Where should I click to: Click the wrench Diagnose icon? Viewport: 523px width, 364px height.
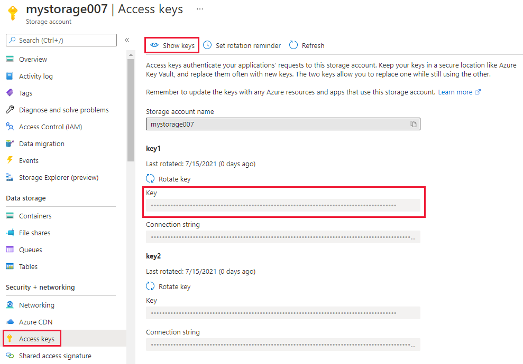[x=10, y=110]
